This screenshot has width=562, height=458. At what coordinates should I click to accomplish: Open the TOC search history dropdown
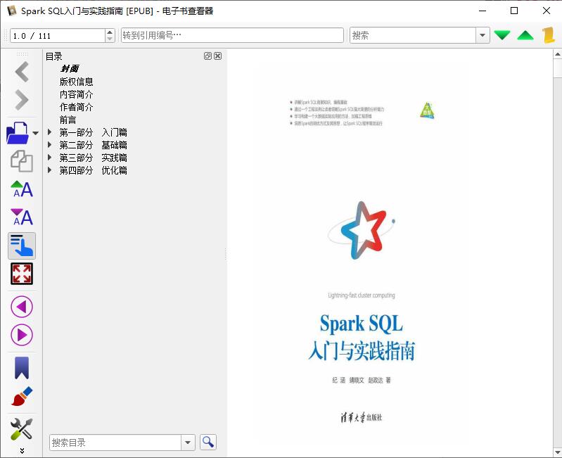coord(188,443)
